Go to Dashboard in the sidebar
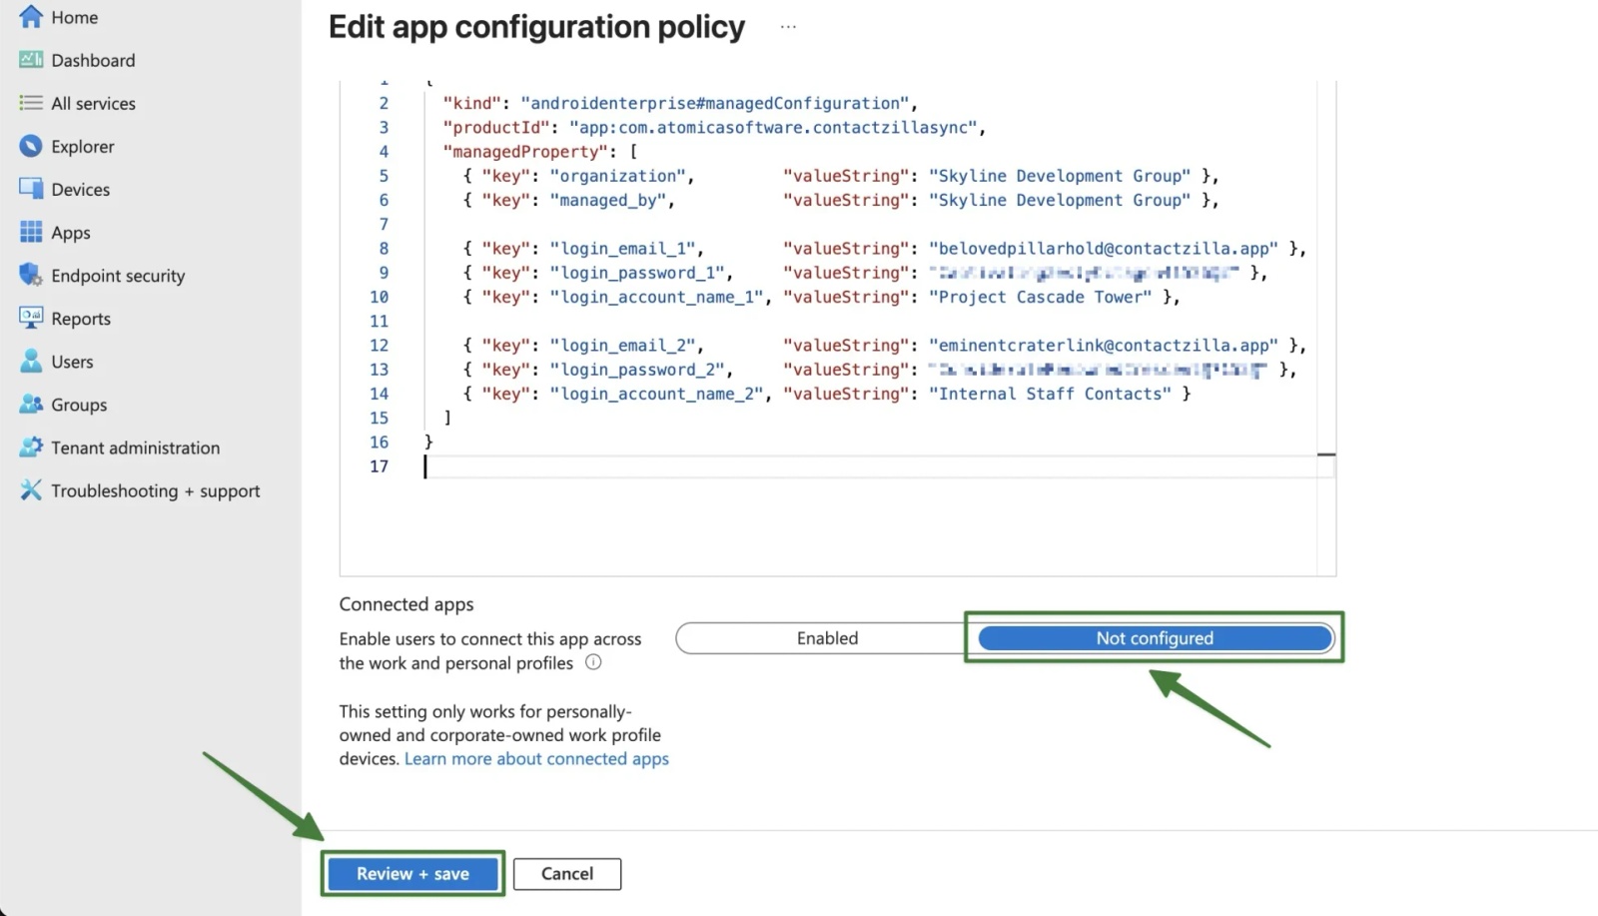 point(93,60)
